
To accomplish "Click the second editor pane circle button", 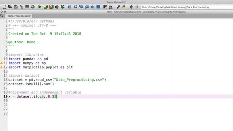I will point(5,12).
